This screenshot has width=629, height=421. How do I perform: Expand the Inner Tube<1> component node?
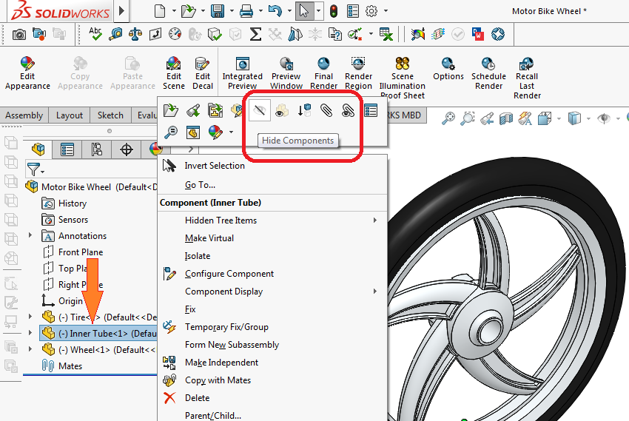pos(30,333)
